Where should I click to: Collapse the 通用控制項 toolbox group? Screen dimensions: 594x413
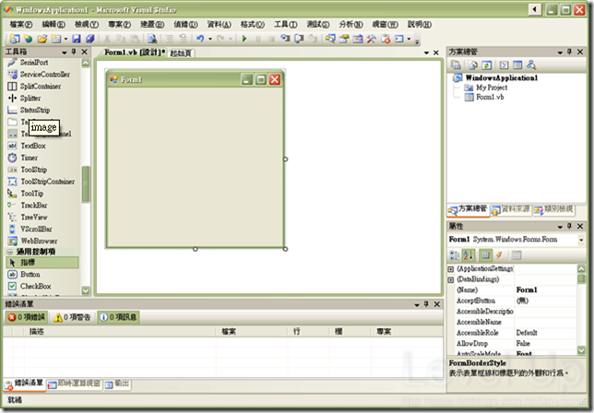click(x=10, y=252)
